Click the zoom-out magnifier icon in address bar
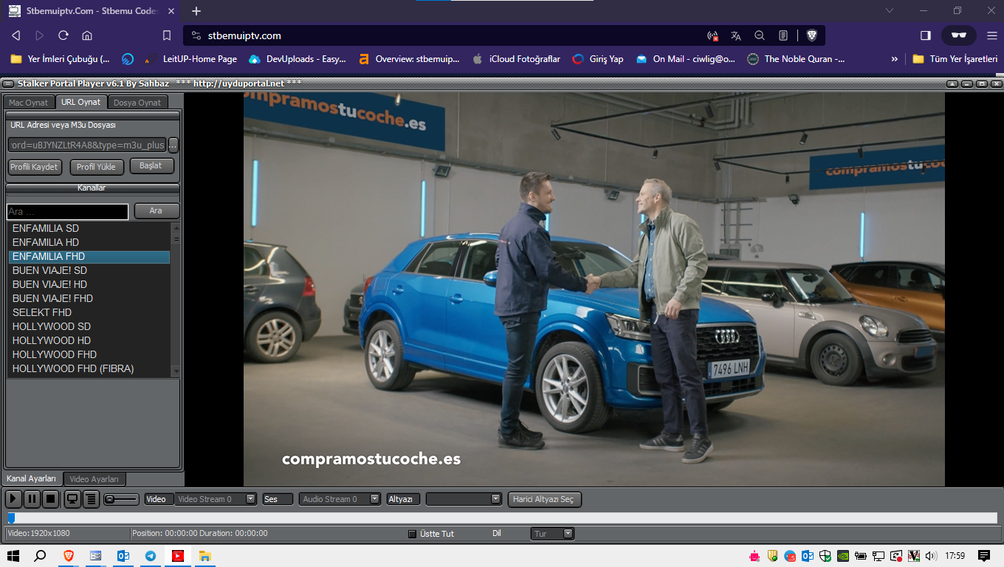The image size is (1004, 567). [x=760, y=35]
